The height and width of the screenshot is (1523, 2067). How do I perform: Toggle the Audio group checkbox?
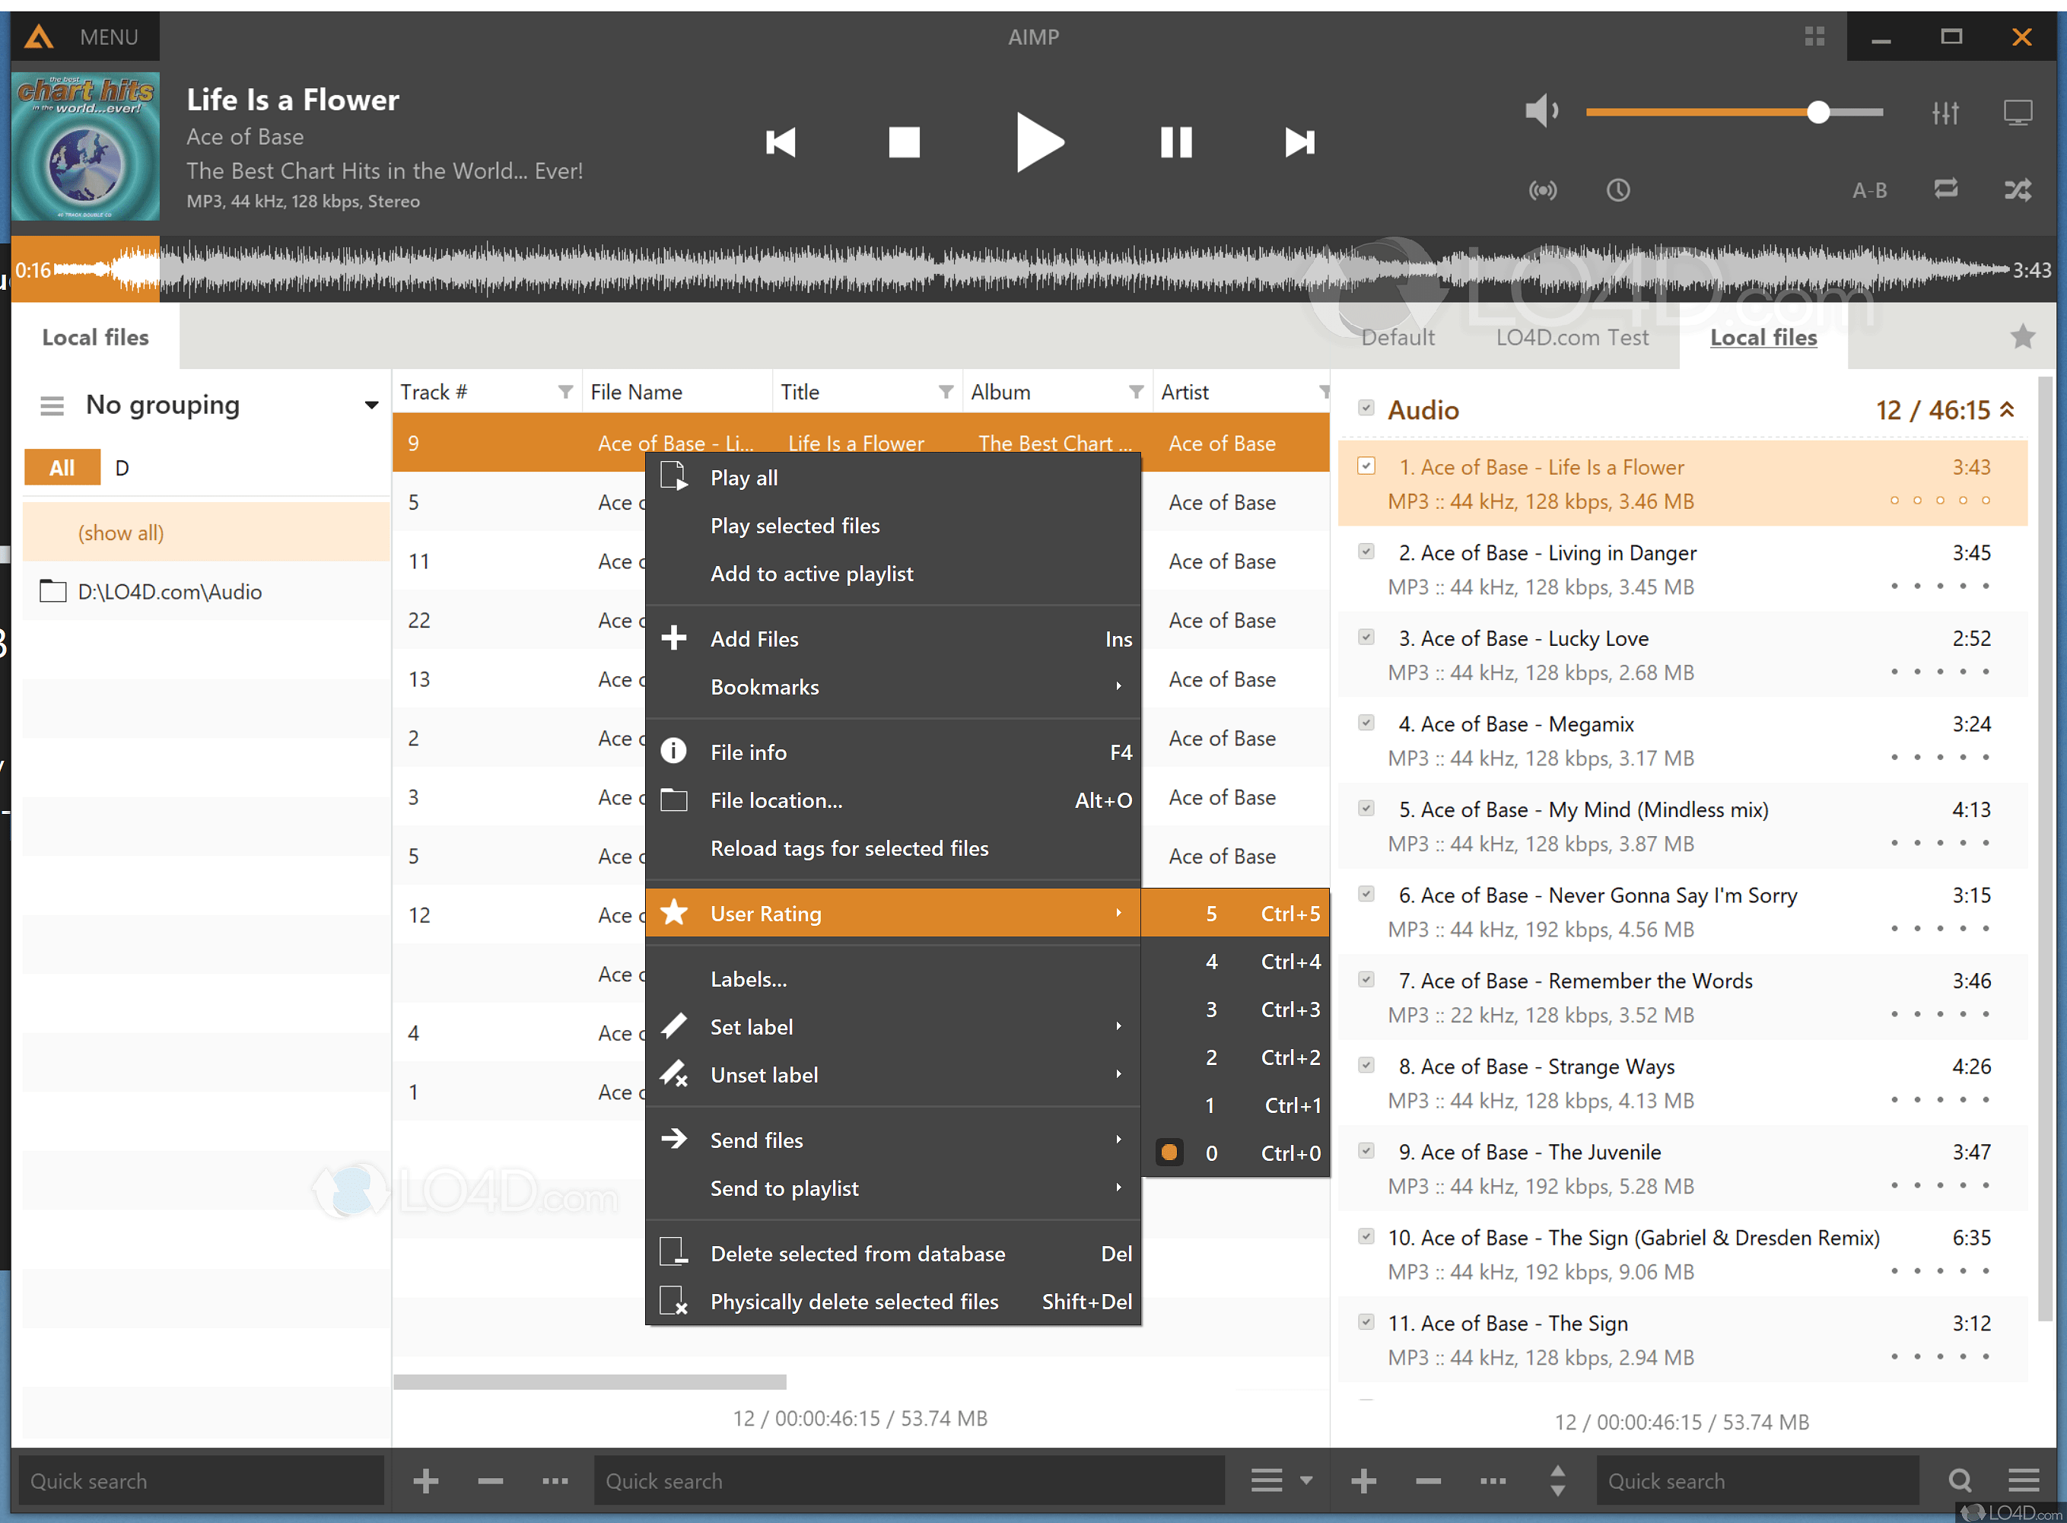point(1366,408)
